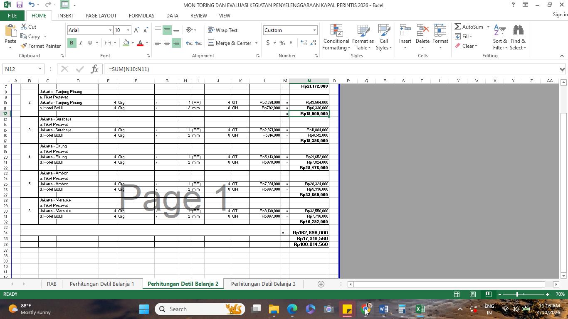Click the new sheet plus icon
The image size is (568, 319).
tap(321, 284)
